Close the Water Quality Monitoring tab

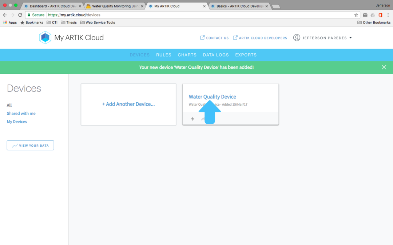142,6
